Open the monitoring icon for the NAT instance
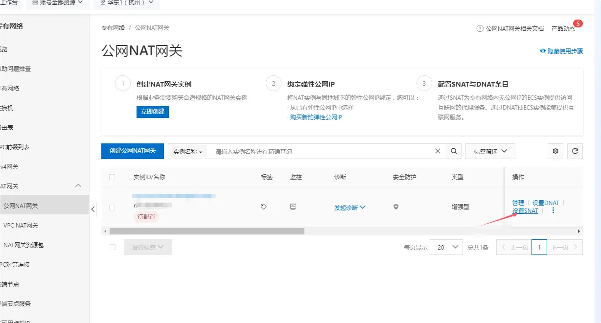The width and height of the screenshot is (601, 323). [x=293, y=207]
